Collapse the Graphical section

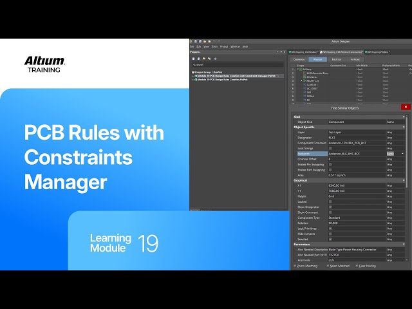click(404, 180)
